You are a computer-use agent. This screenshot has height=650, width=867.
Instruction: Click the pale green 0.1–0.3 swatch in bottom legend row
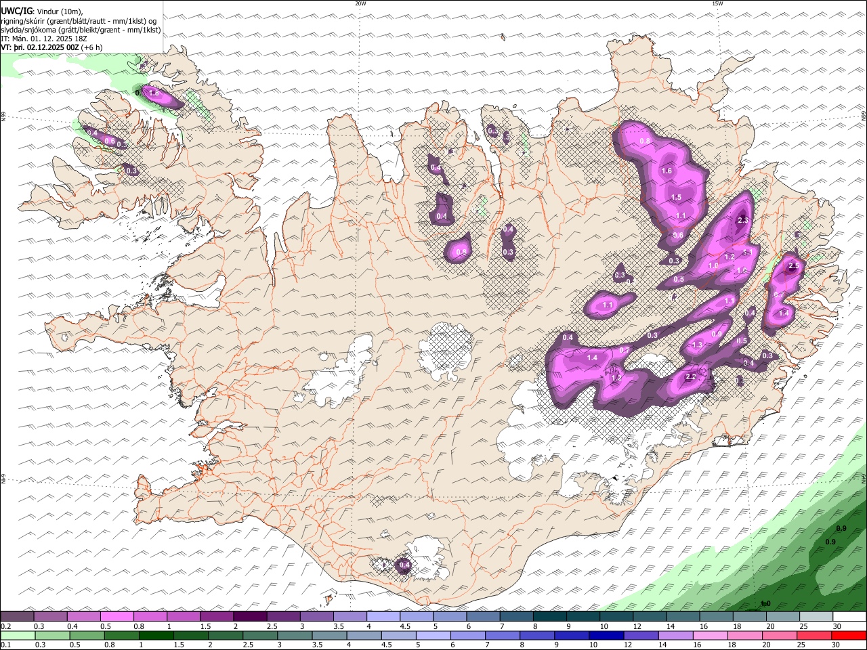click(x=18, y=636)
